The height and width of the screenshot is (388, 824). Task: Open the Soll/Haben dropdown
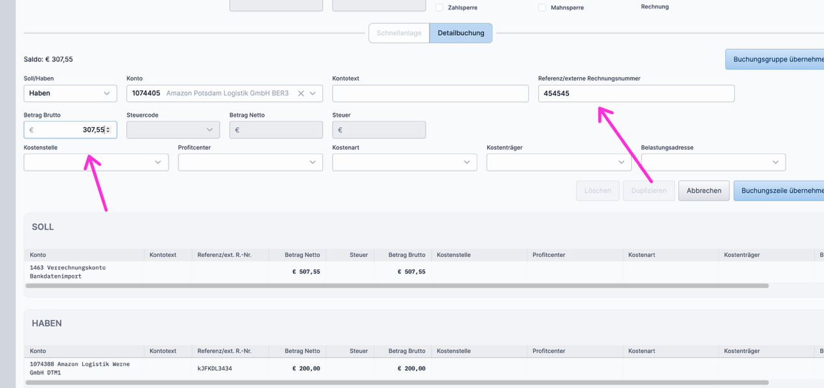(x=70, y=93)
